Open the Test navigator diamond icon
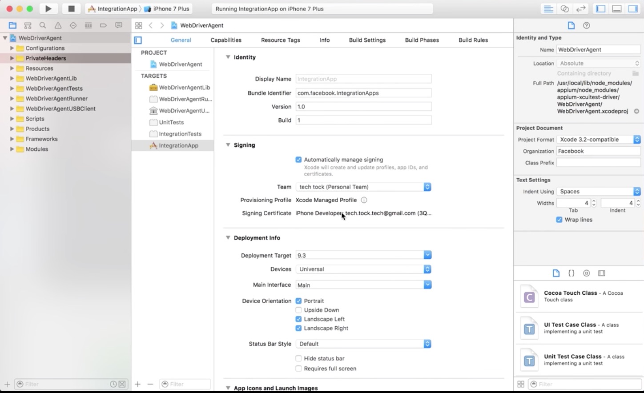 pos(73,25)
